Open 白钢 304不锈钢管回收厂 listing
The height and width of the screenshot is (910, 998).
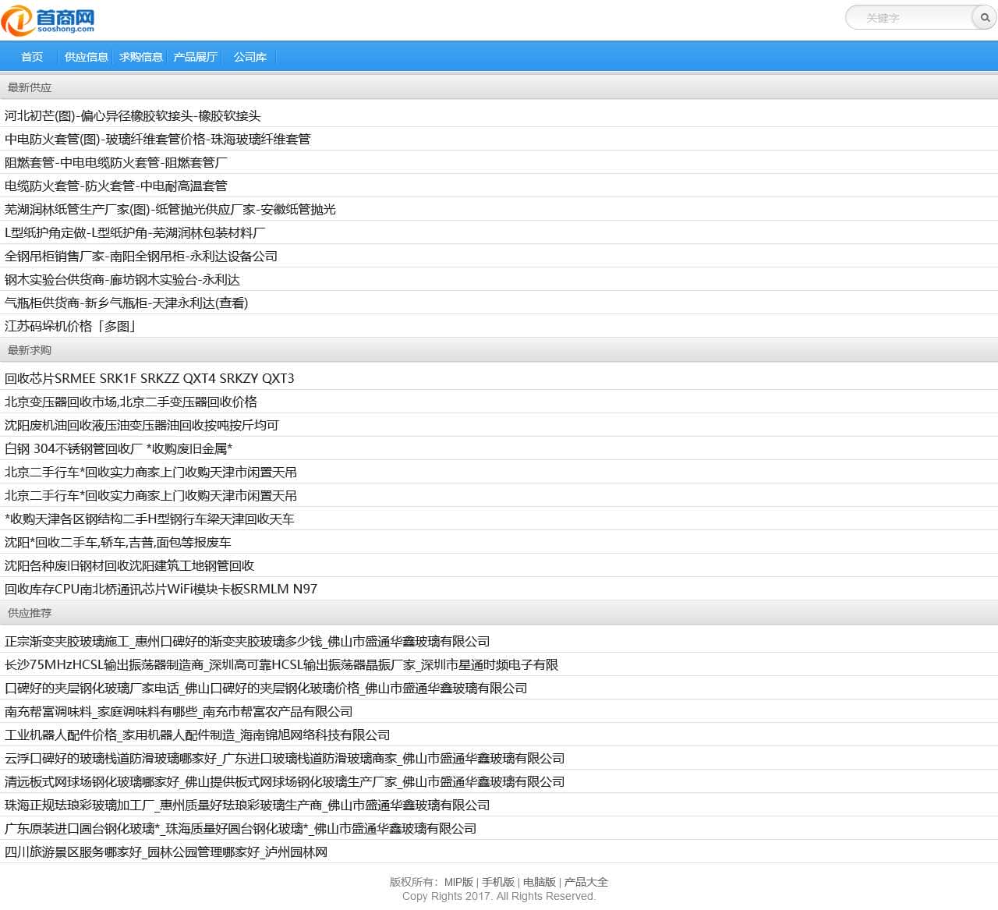click(x=119, y=448)
